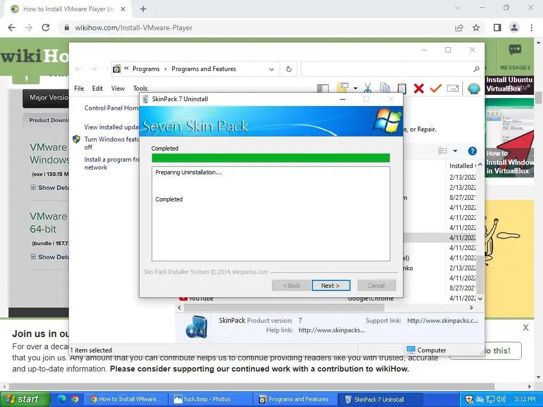Click the program list horizontal scrollbar
Screen dimensions: 543x407
tap(284, 308)
